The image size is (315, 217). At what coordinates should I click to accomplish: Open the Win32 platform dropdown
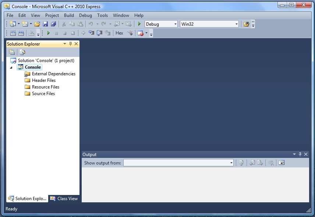236,24
